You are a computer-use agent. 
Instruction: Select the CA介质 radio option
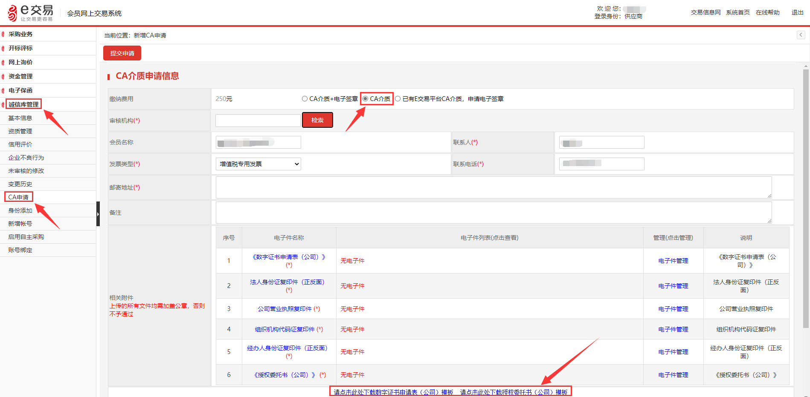pyautogui.click(x=365, y=99)
